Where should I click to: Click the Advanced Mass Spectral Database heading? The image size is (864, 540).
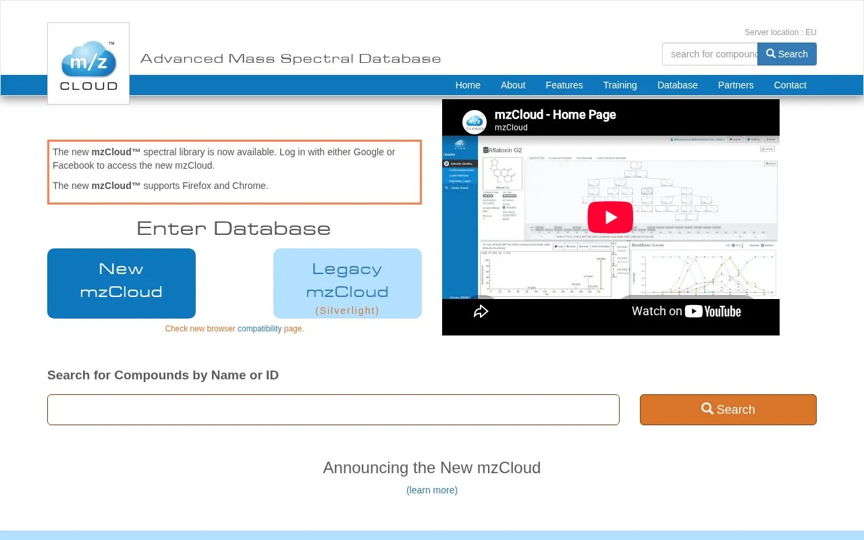(x=291, y=59)
